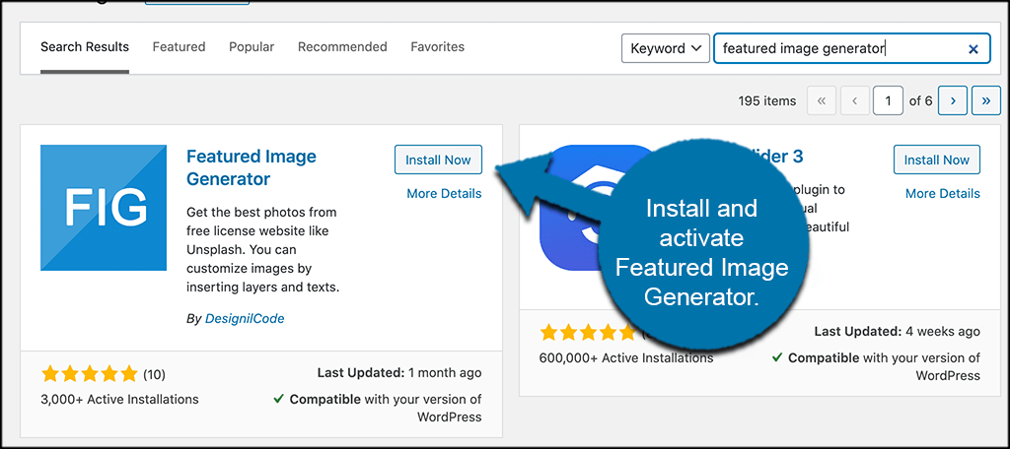This screenshot has height=449, width=1010.
Task: Switch to the Search Results tab
Action: pos(85,47)
